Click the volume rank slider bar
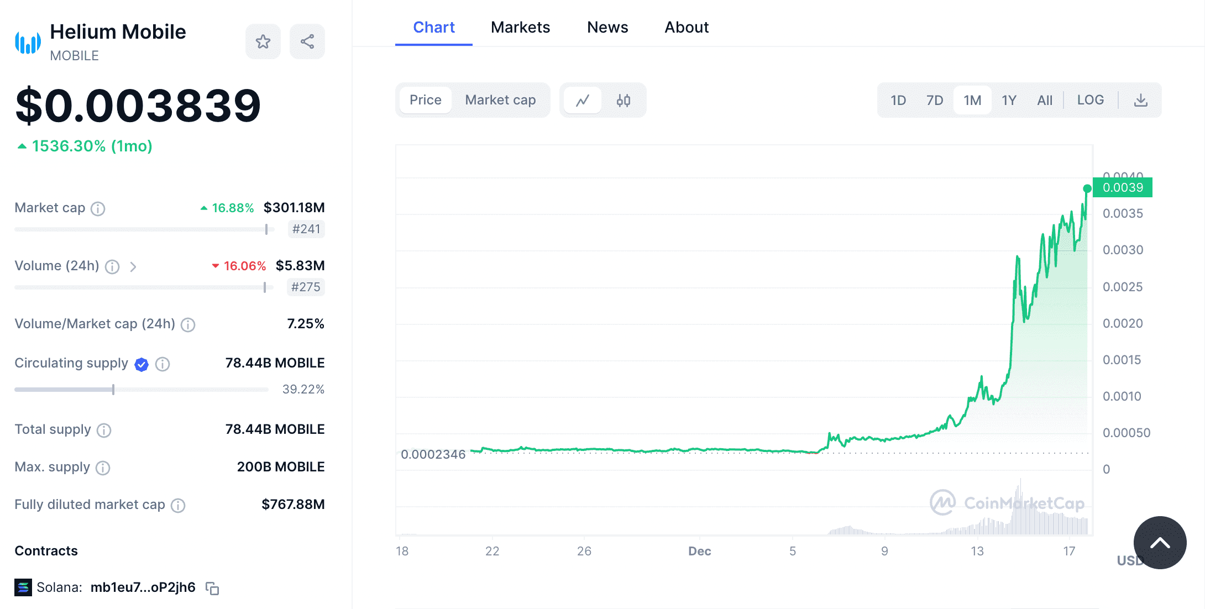 tap(144, 287)
